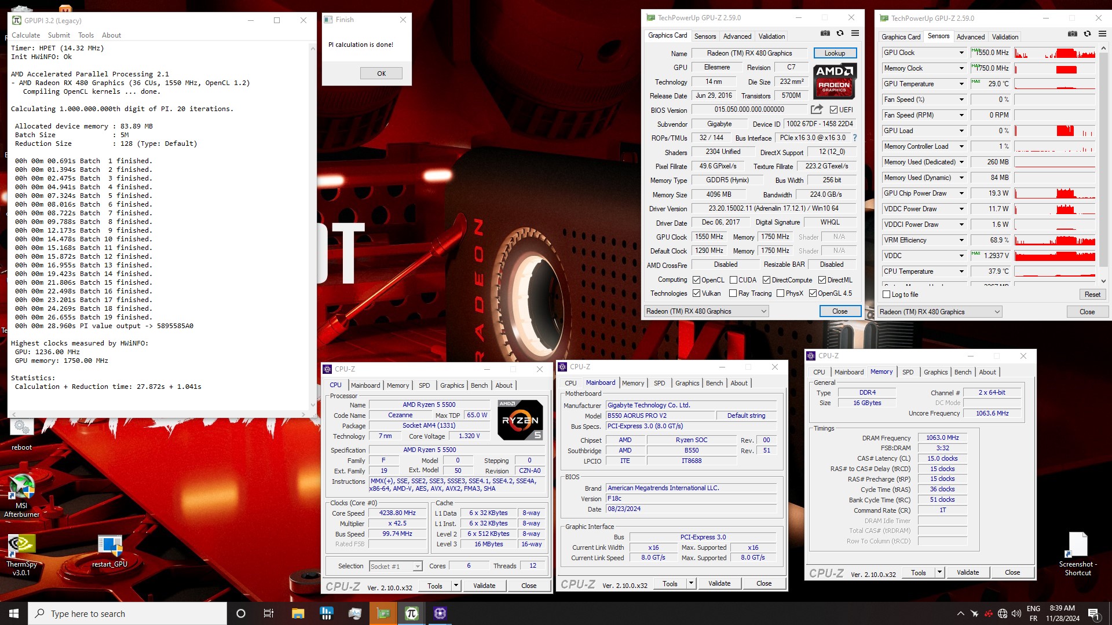Click GPUPI output horizontal scrollbar
Image resolution: width=1112 pixels, height=625 pixels.
coord(159,414)
